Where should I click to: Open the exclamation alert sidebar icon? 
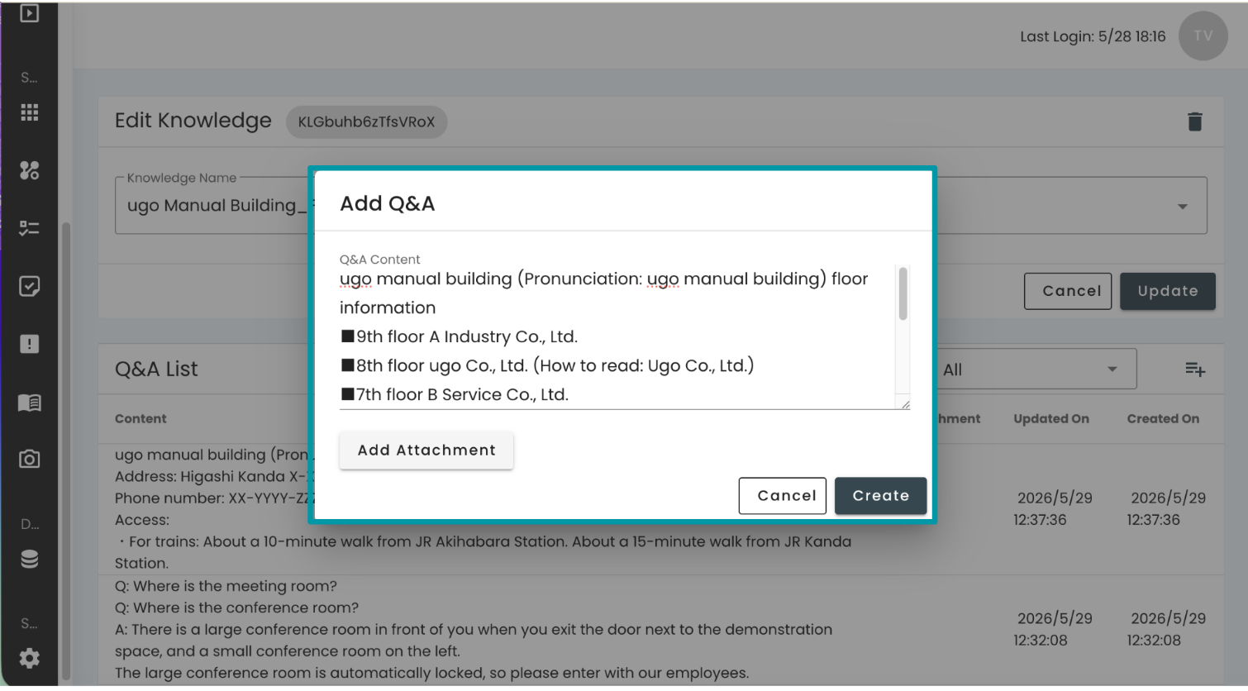coord(30,344)
